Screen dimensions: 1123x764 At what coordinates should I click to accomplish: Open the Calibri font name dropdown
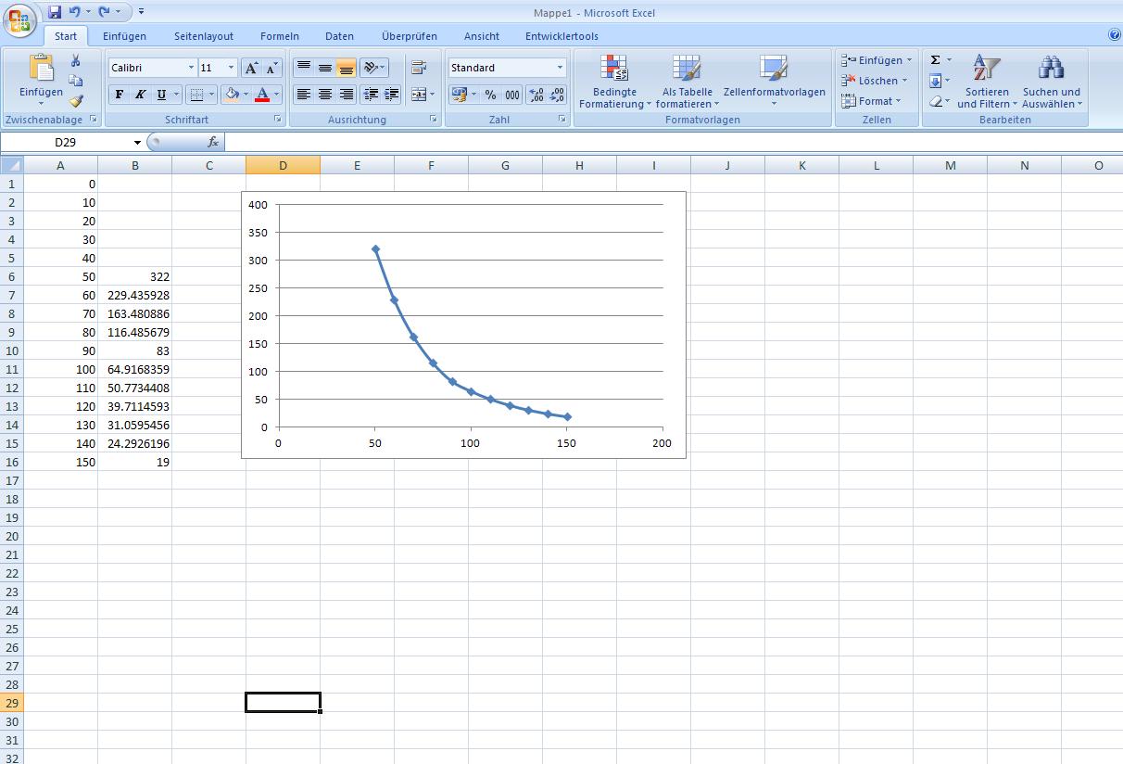tap(191, 68)
